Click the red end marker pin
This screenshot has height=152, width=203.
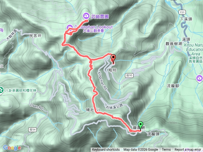click(114, 59)
